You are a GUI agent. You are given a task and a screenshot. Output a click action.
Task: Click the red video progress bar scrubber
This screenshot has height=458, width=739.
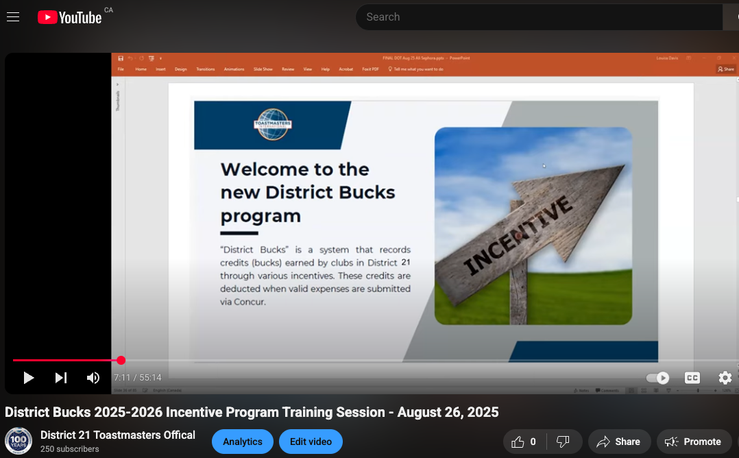click(x=121, y=360)
